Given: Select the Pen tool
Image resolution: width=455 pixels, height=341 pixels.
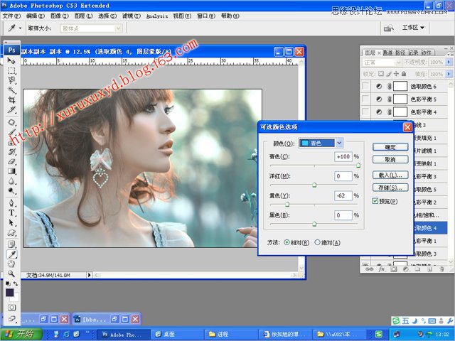Looking at the screenshot, I should coord(11,202).
